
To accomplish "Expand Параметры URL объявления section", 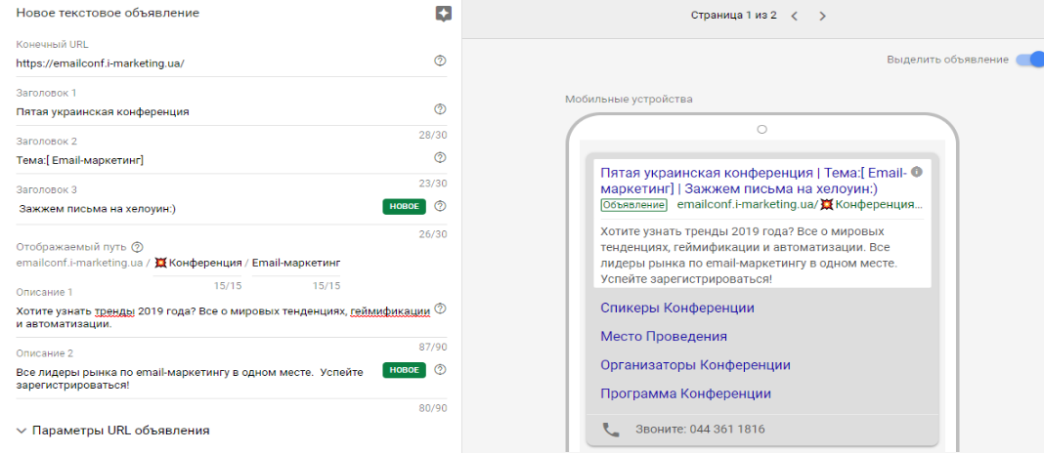I will [113, 431].
